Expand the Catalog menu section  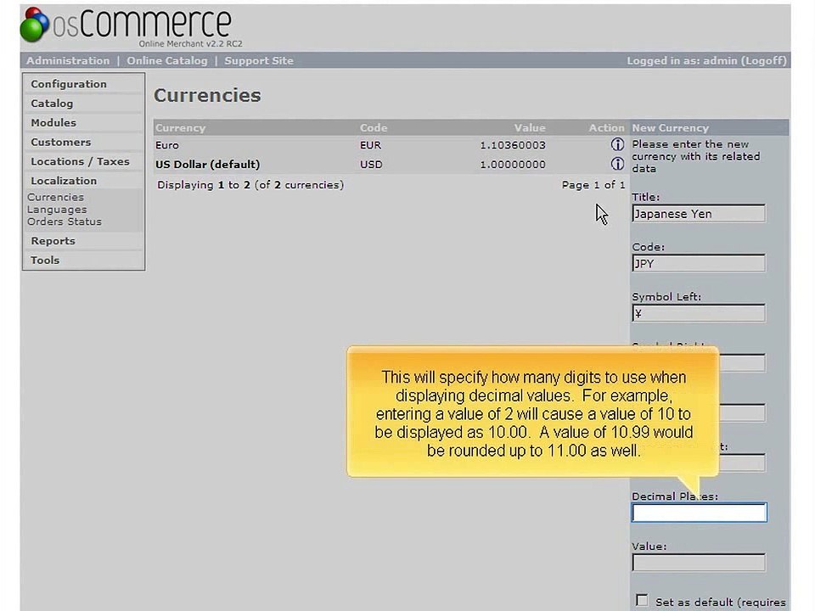pyautogui.click(x=52, y=103)
